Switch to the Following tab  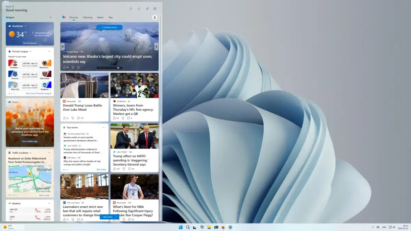tap(88, 17)
